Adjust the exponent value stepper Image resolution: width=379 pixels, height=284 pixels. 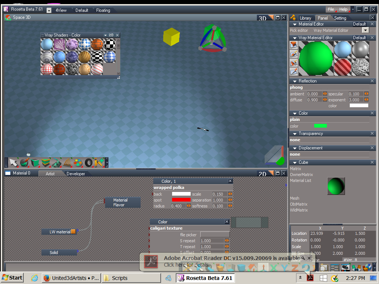(366, 100)
